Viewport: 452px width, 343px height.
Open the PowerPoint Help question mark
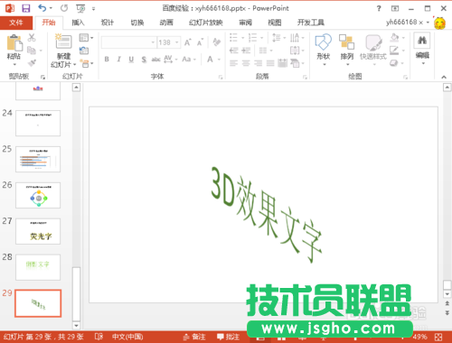coord(379,8)
